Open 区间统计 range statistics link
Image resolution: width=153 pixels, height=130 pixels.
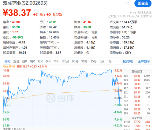(129, 61)
